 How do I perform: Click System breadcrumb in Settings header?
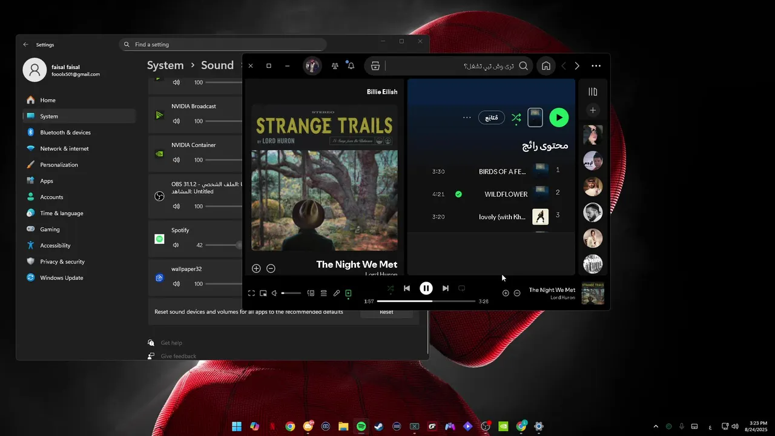(165, 65)
